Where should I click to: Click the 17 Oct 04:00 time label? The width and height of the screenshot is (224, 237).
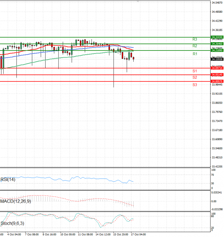(139, 234)
